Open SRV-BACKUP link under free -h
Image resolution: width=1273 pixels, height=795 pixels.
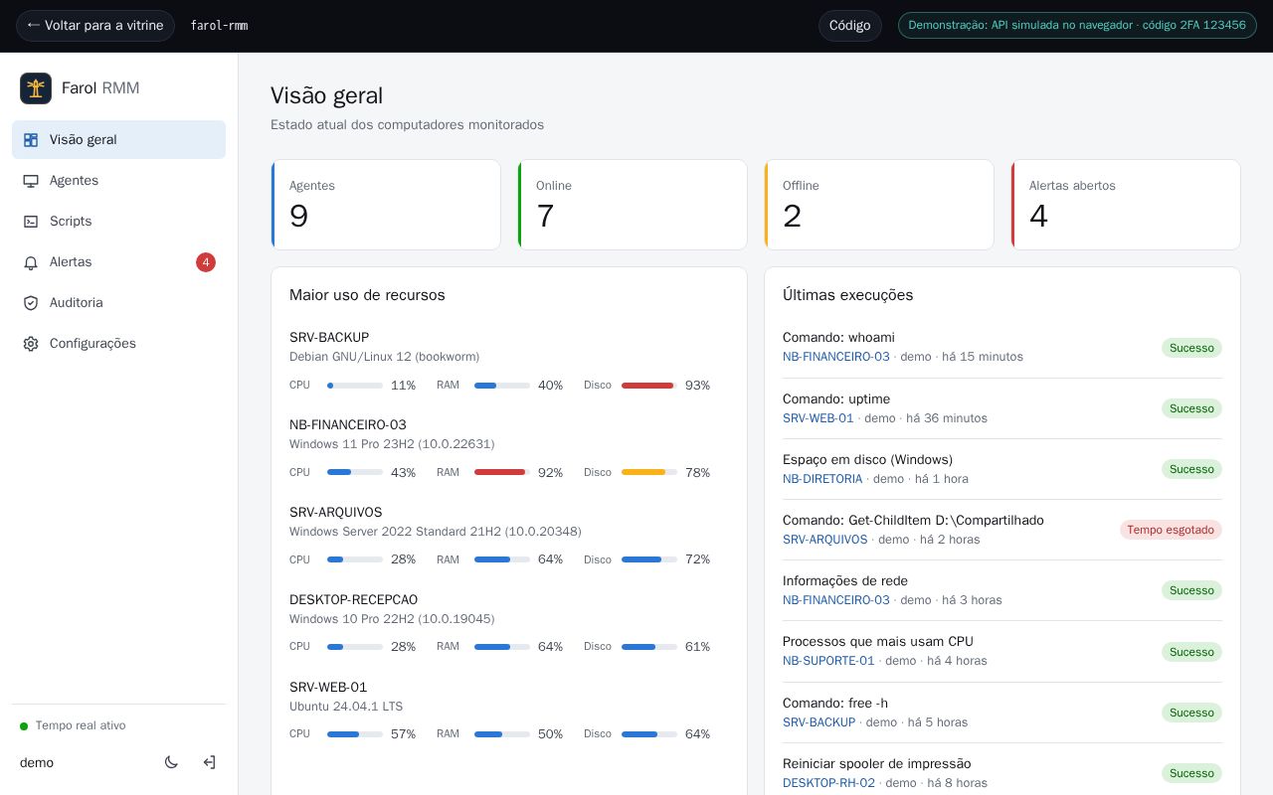819,722
